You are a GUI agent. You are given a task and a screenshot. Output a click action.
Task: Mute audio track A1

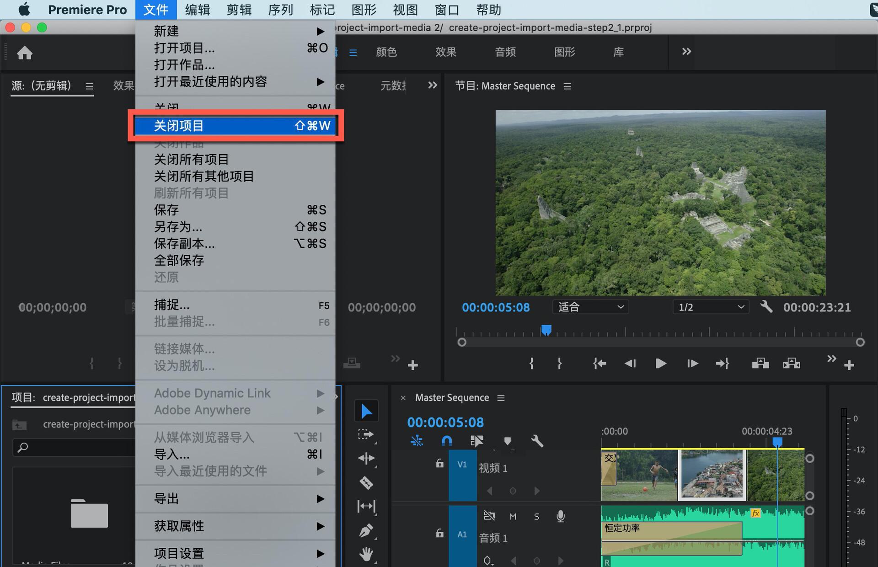(x=513, y=516)
